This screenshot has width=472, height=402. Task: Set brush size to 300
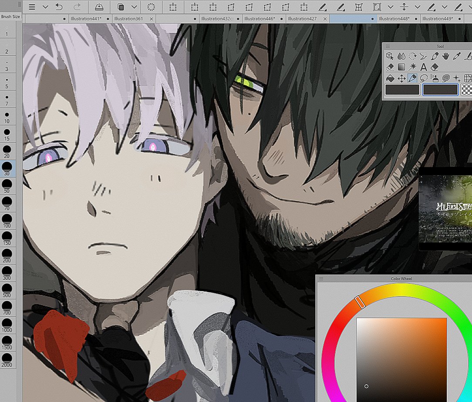tap(7, 273)
